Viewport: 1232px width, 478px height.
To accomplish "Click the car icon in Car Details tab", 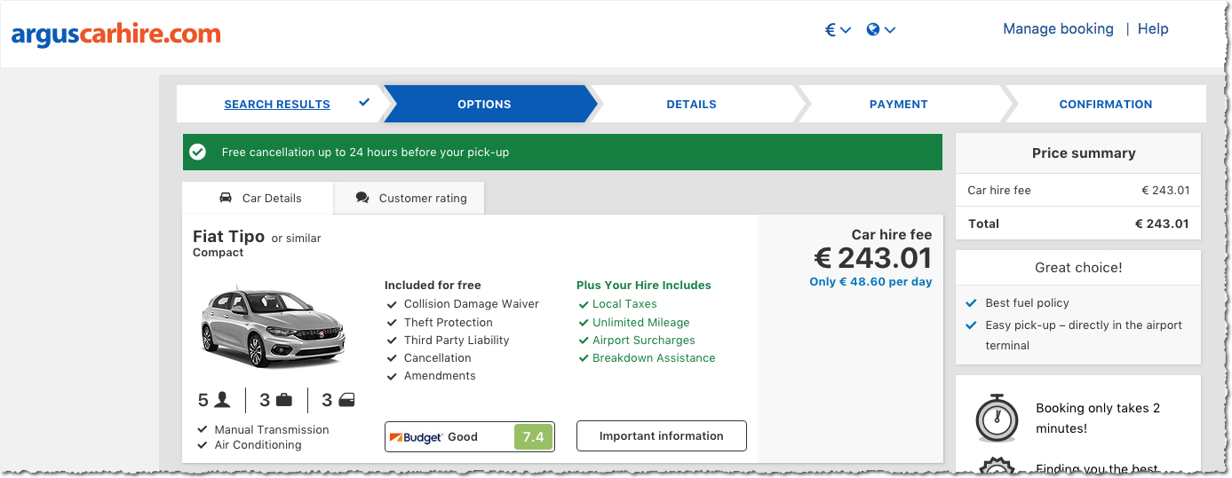I will coord(226,198).
